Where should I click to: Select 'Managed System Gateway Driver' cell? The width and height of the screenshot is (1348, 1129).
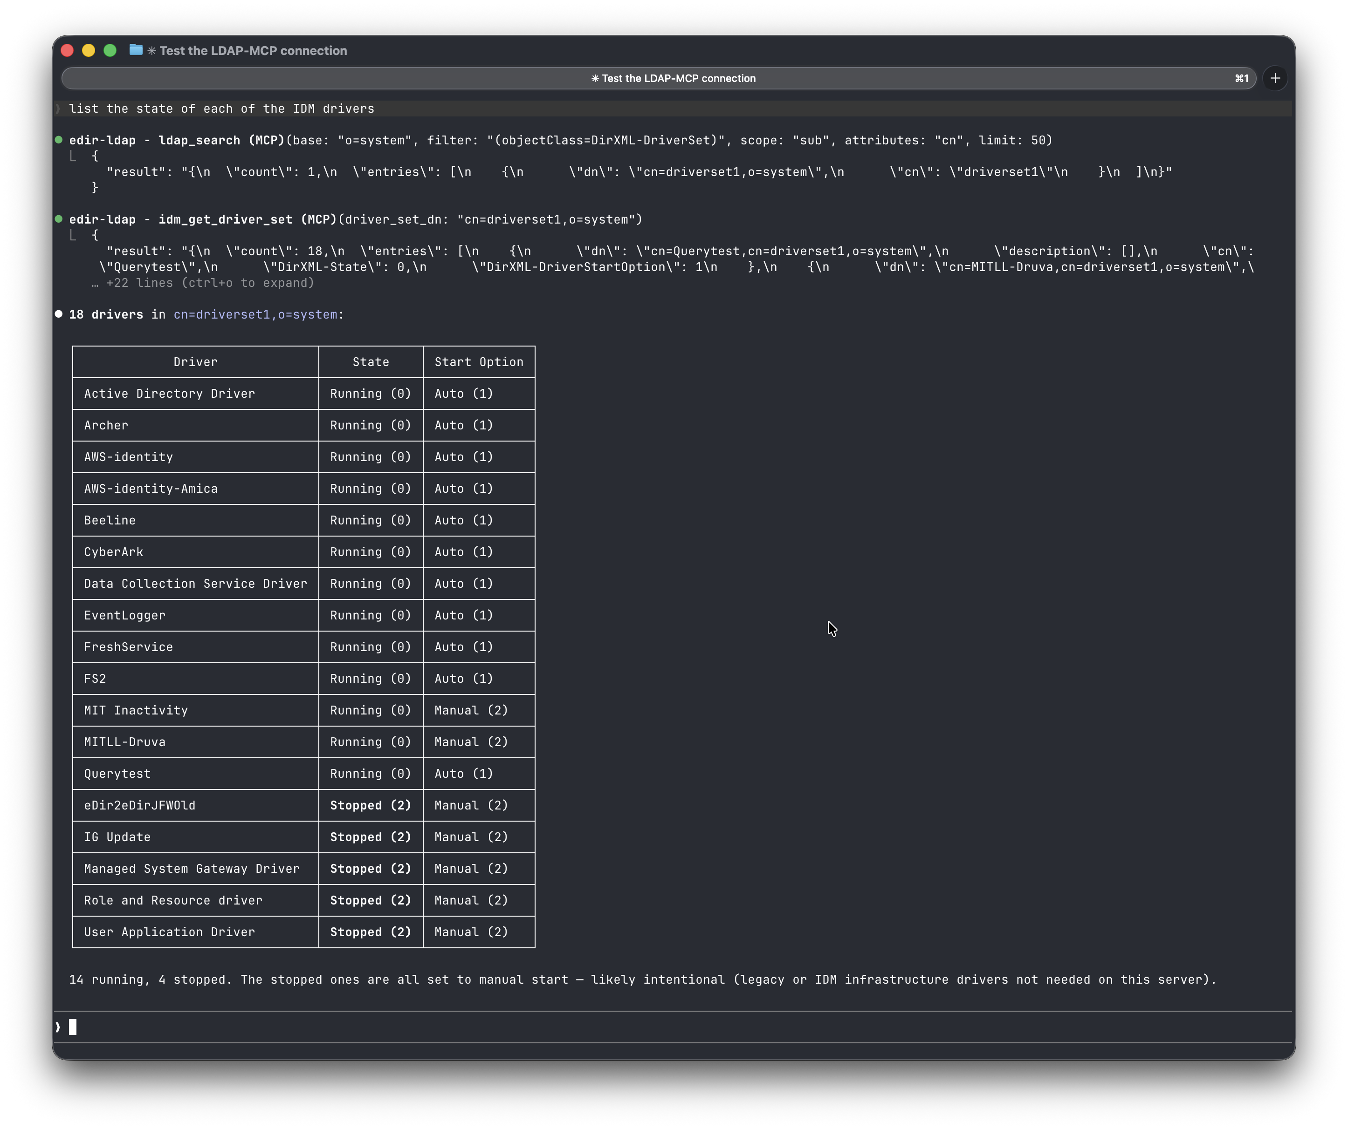click(196, 869)
